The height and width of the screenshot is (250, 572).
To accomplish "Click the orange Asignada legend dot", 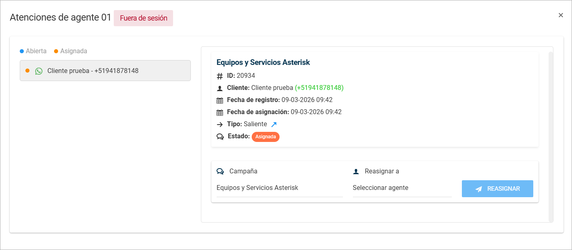I will click(56, 51).
